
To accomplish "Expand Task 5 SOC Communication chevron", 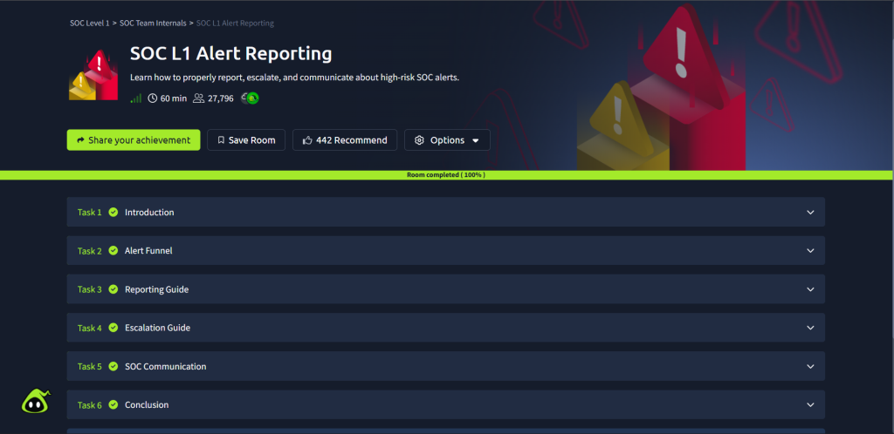I will [810, 367].
